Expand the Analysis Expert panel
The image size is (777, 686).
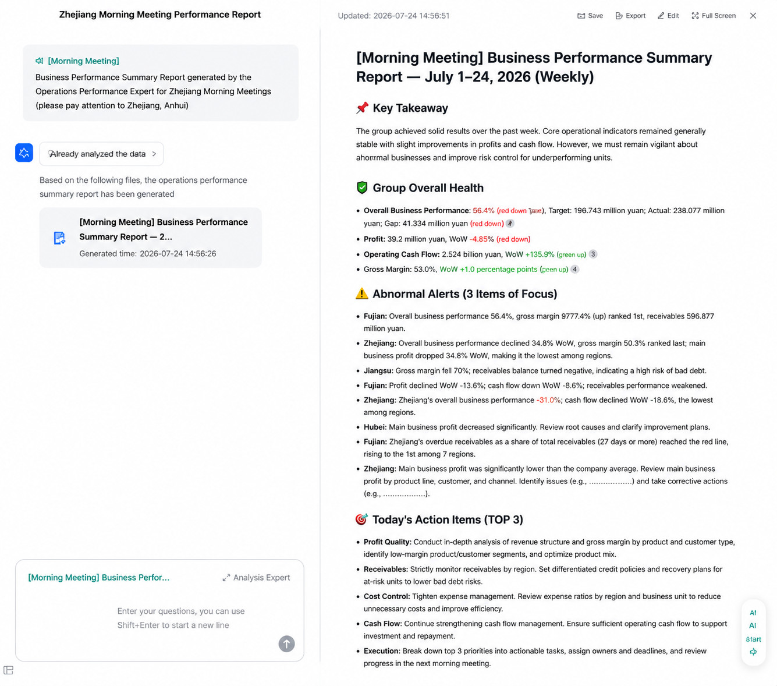pos(256,578)
